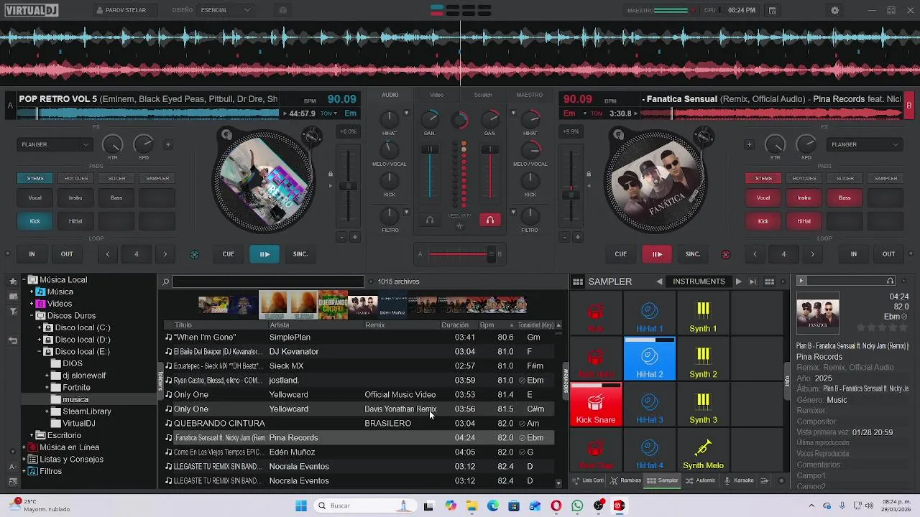Image resolution: width=920 pixels, height=517 pixels.
Task: Select deck B SLICER pad mode
Action: [845, 178]
